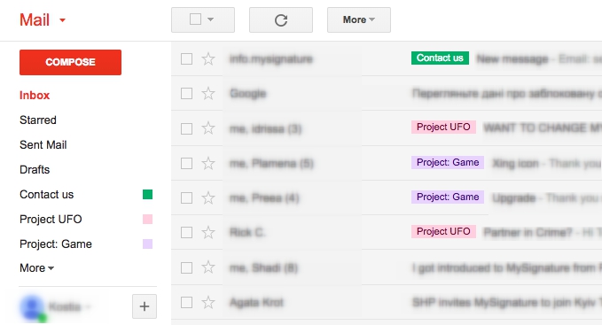Click the plus icon beside account avatar
This screenshot has height=325, width=602.
click(145, 306)
